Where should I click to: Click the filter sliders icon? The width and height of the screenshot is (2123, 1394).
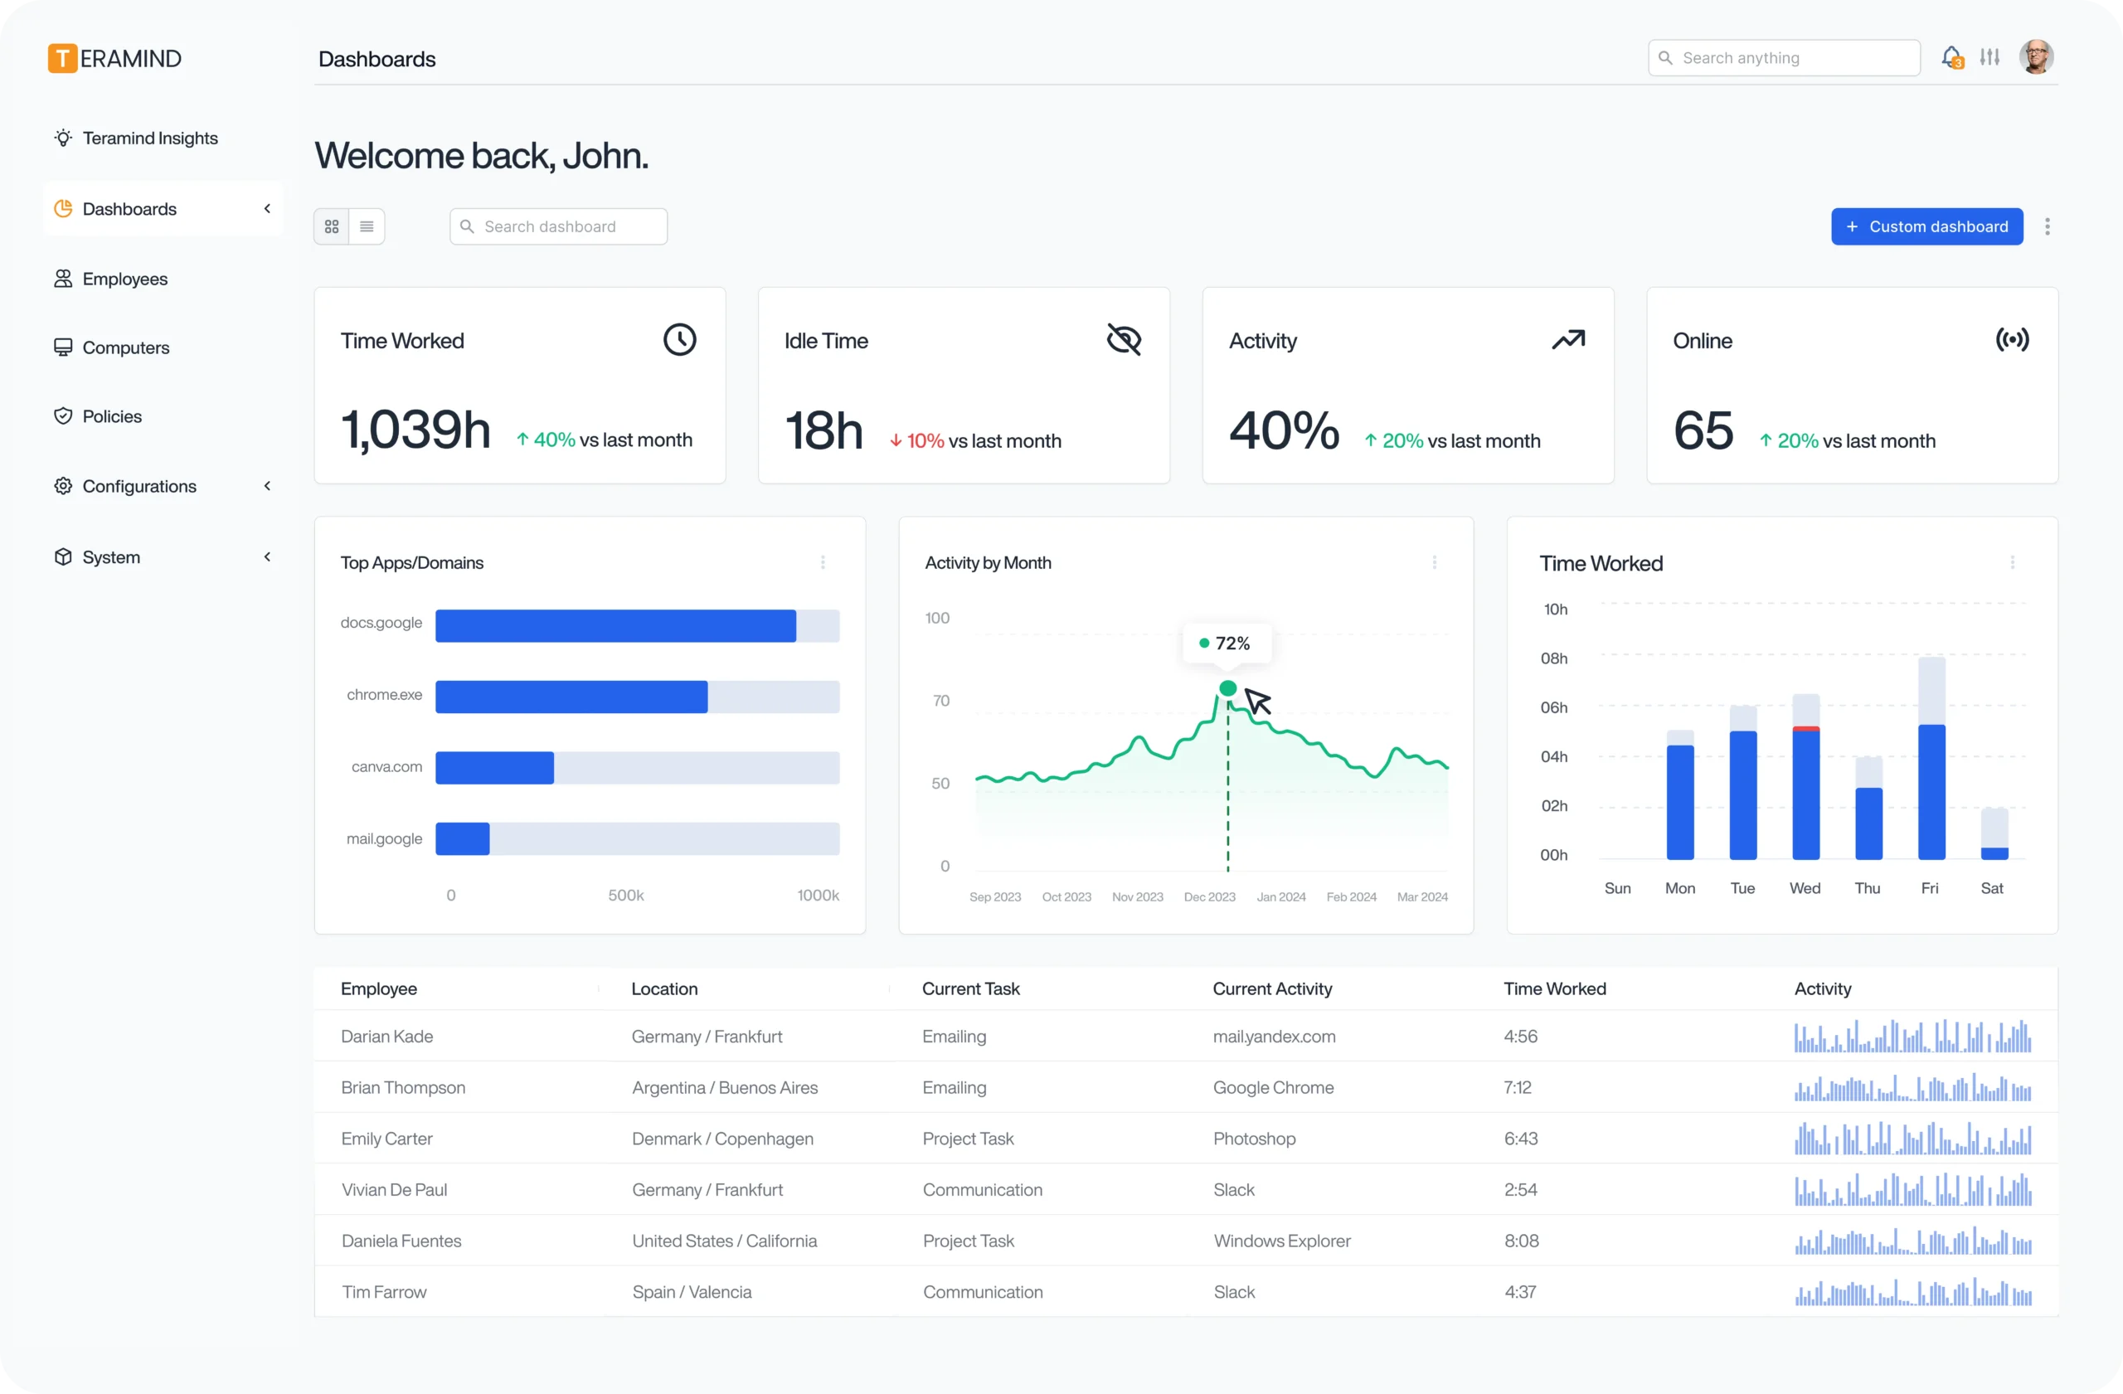(x=1991, y=56)
